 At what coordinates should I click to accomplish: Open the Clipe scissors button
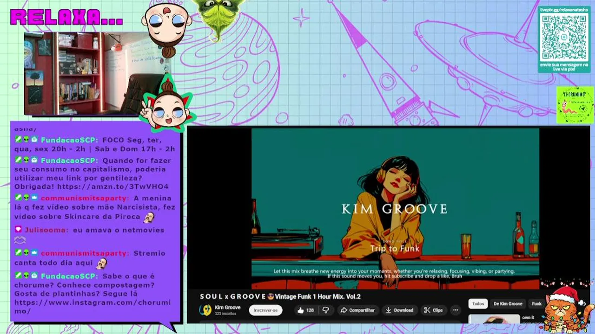point(433,310)
